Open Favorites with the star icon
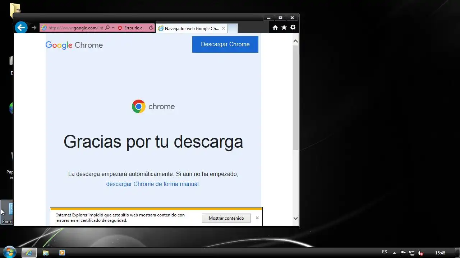Screen dimensions: 460x258 (x=284, y=28)
